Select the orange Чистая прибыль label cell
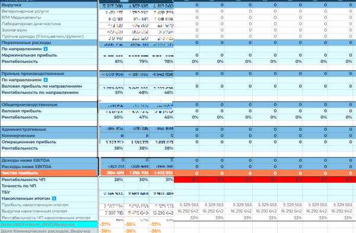Image resolution: width=356 pixels, height=233 pixels. tap(49, 173)
